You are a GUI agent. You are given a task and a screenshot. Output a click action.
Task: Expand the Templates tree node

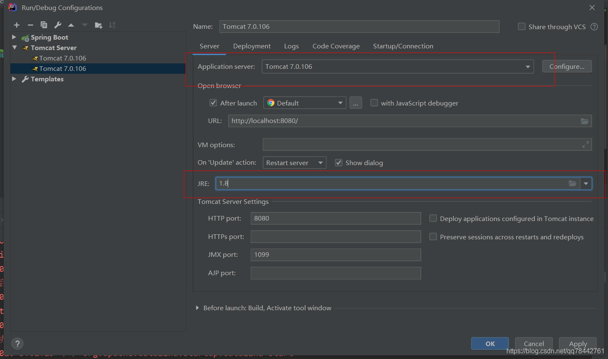tap(14, 79)
